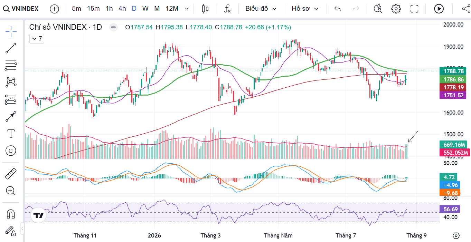Click the Tháng 3 time axis label

point(211,235)
